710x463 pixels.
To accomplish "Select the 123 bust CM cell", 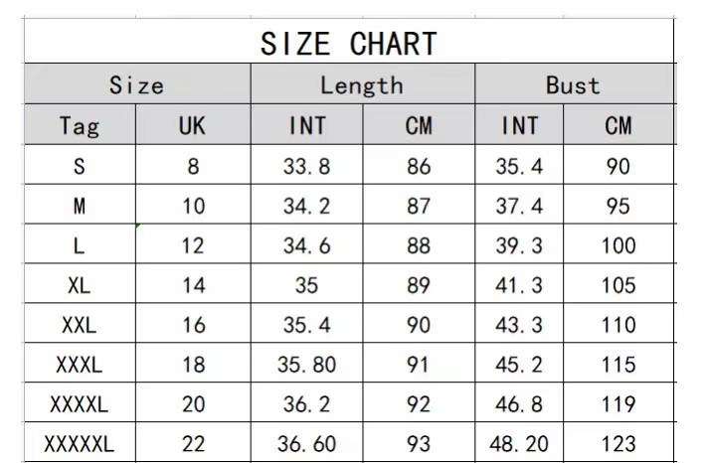I will [x=619, y=444].
